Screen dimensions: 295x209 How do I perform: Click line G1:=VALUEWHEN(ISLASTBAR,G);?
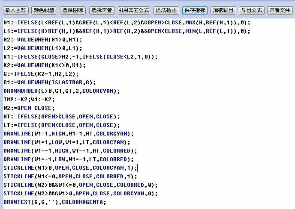[50, 82]
